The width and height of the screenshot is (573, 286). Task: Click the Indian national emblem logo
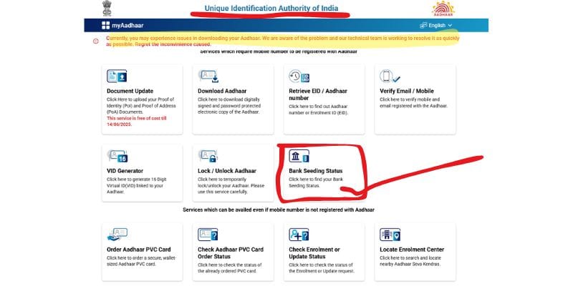pos(106,9)
